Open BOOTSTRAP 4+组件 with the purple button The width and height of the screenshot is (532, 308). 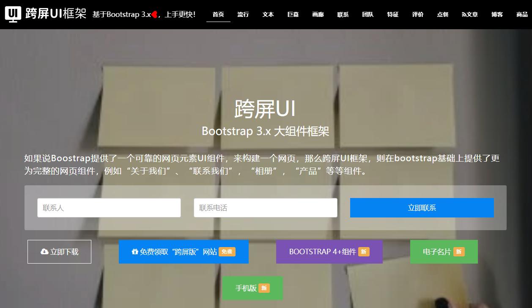coord(329,251)
